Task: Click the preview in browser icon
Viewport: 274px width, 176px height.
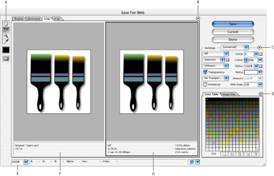Action: tap(191, 161)
